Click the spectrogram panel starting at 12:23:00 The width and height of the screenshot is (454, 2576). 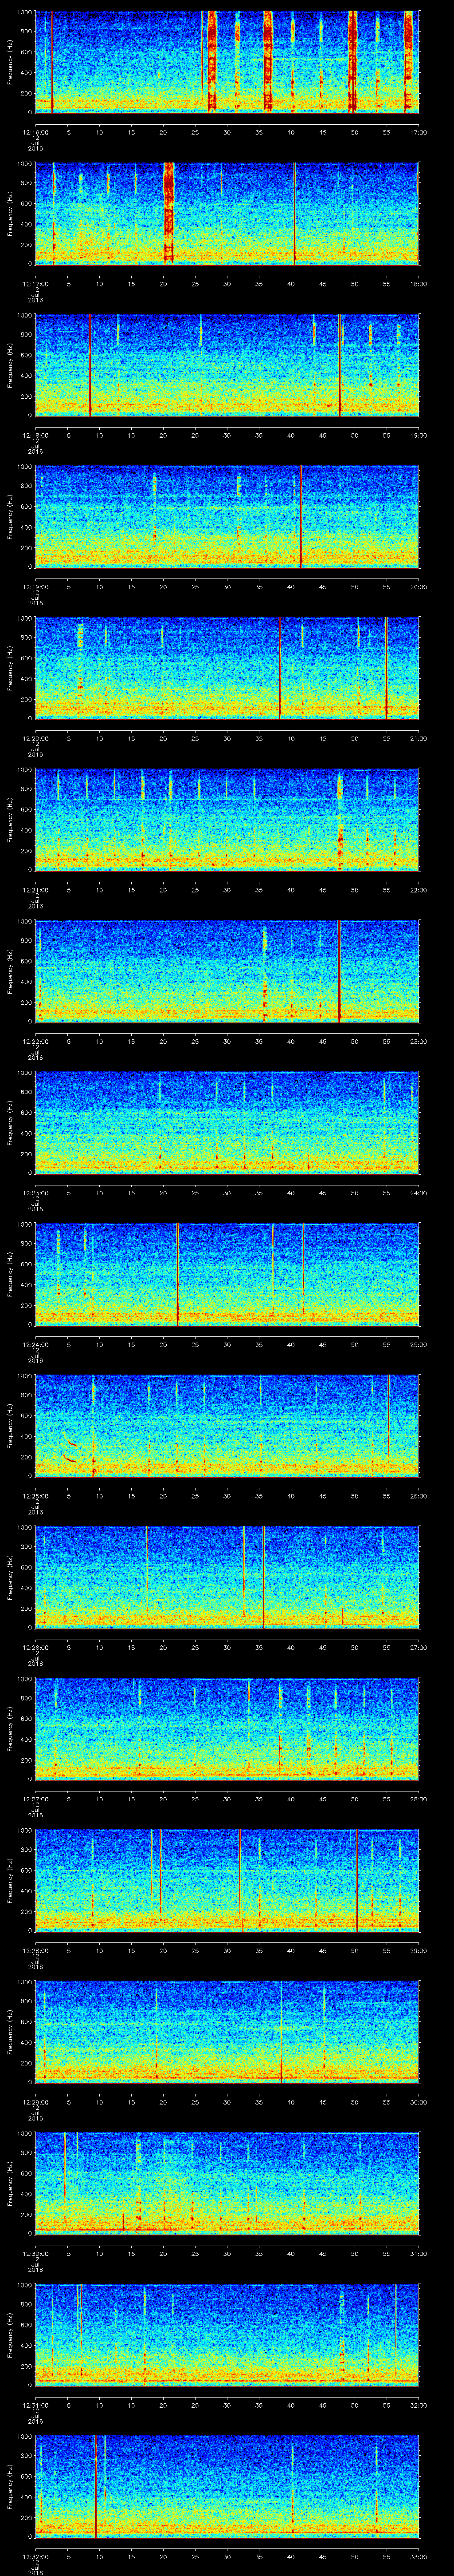pyautogui.click(x=227, y=1122)
